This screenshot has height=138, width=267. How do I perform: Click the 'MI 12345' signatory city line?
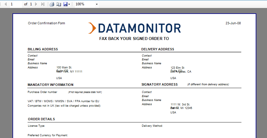tap(186, 108)
